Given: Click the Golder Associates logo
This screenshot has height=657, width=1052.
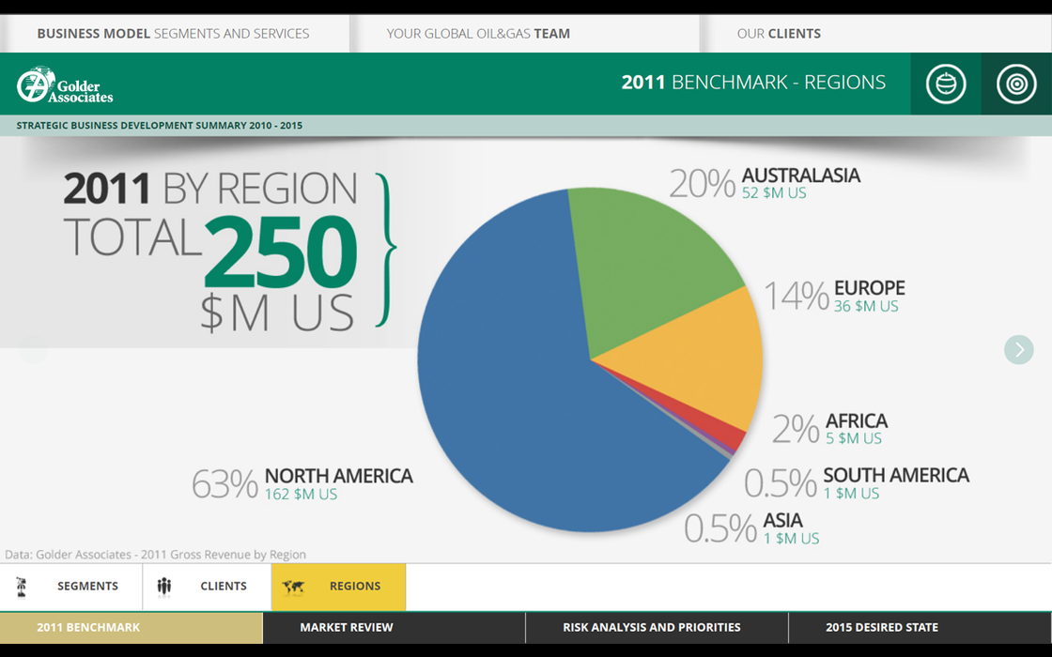Looking at the screenshot, I should click(65, 84).
